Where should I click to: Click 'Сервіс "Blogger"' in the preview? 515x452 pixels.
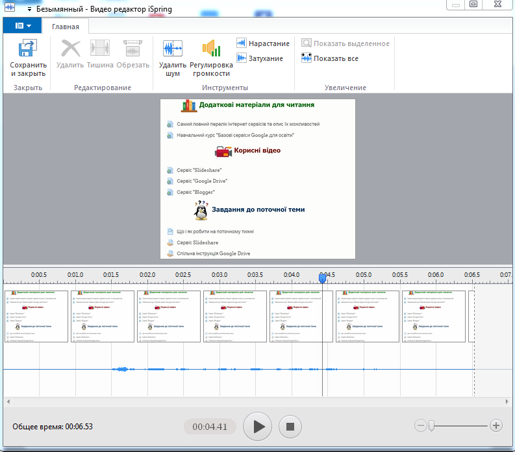coord(195,192)
